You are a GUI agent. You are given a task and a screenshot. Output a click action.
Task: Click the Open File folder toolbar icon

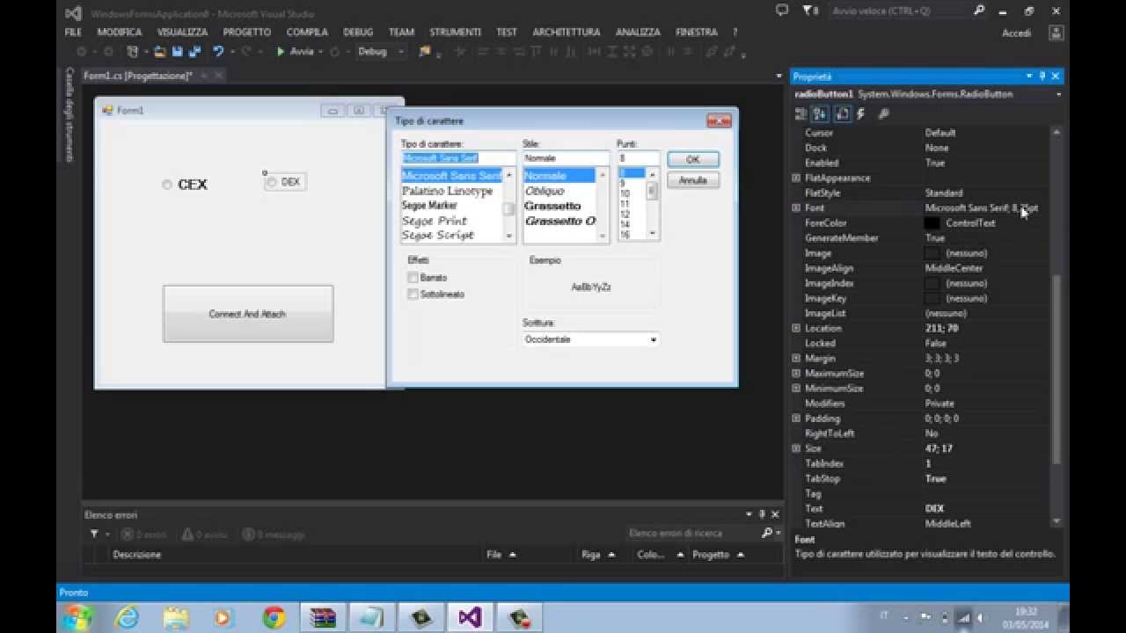(x=160, y=52)
